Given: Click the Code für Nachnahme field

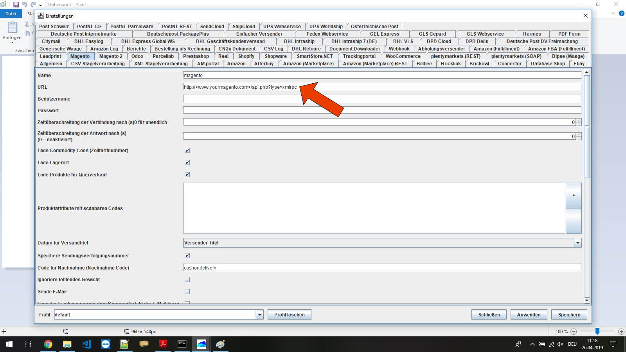Looking at the screenshot, I should (382, 268).
